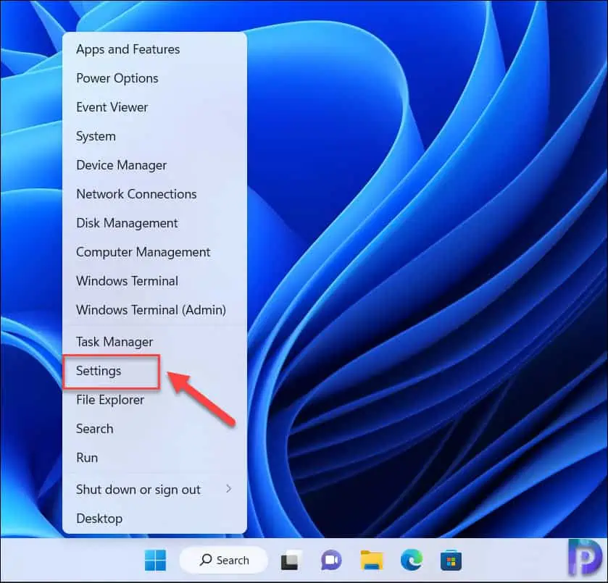The image size is (608, 583).
Task: Open Power Options
Action: click(154, 78)
